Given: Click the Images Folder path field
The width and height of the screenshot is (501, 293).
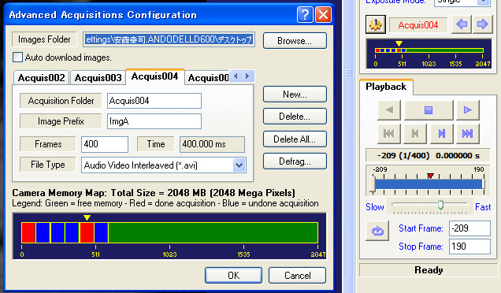Looking at the screenshot, I should point(169,39).
